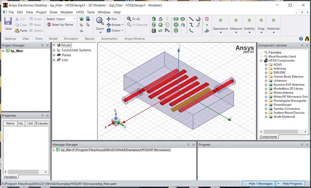Viewport: 311px width, 188px height.
Task: Draw a plane icon
Action: [207, 31]
